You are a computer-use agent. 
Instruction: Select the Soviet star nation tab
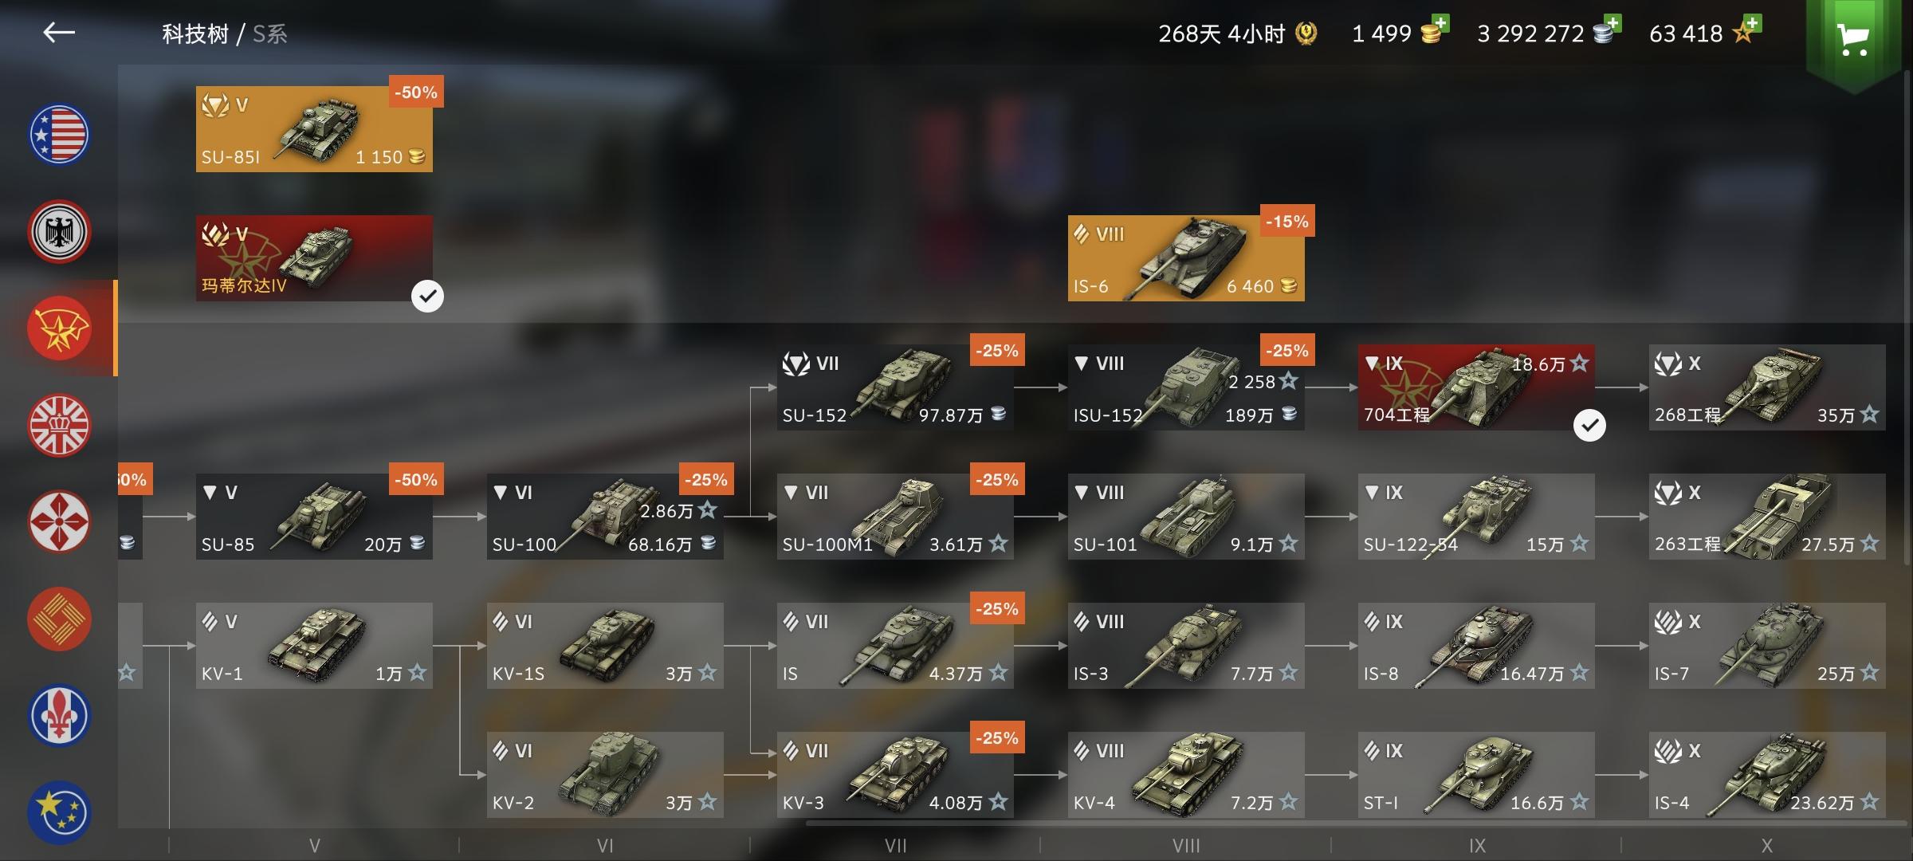click(59, 328)
